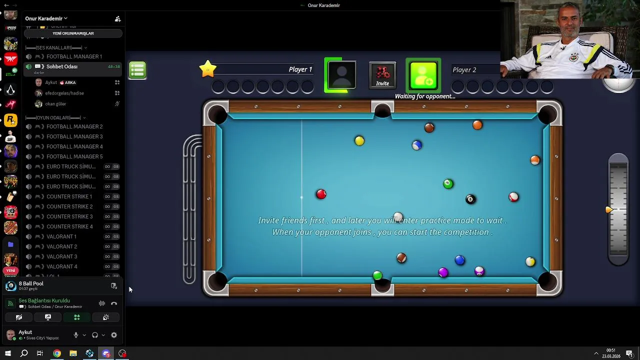
Task: Click the shot power slider arrow
Action: pyautogui.click(x=608, y=210)
